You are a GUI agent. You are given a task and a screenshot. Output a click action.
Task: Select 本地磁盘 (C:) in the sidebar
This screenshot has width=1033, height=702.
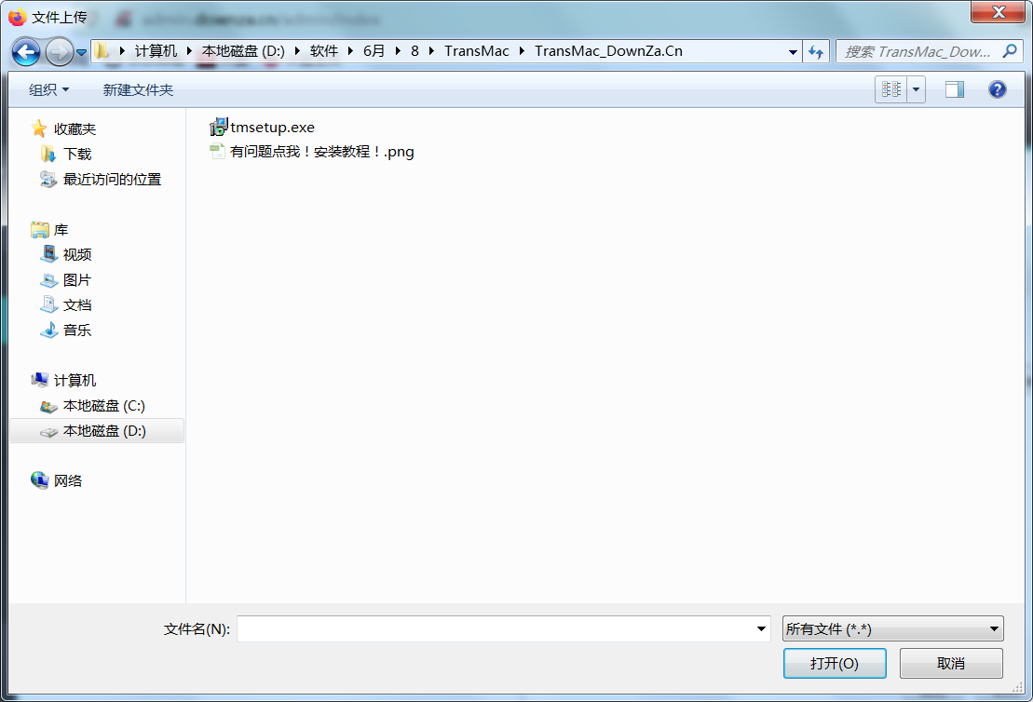pyautogui.click(x=103, y=406)
